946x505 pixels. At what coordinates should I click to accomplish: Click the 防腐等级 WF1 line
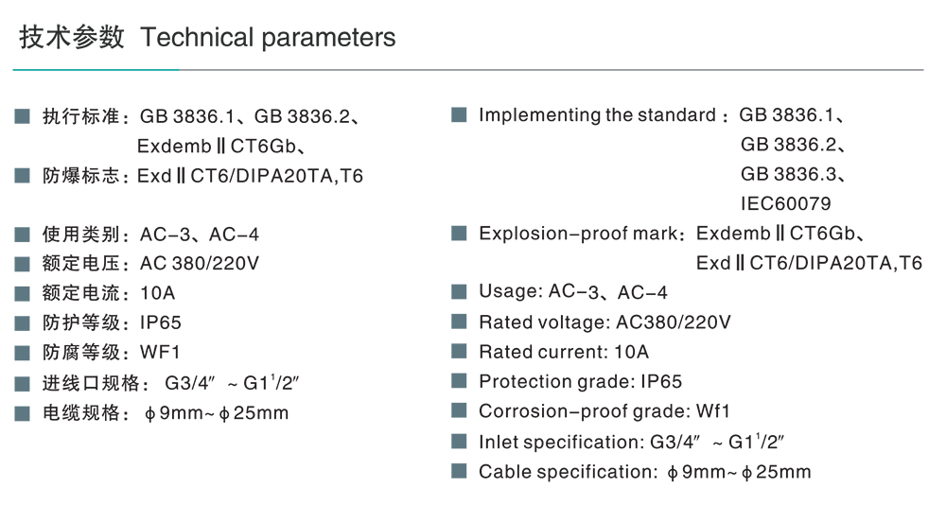click(112, 353)
